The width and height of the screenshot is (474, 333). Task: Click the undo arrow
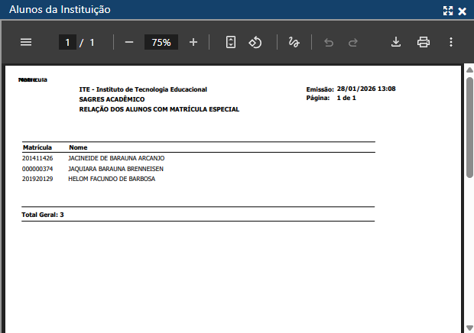click(329, 43)
